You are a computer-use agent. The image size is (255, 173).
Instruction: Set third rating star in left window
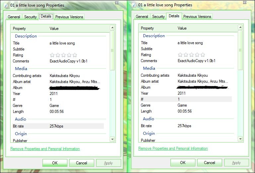point(63,55)
